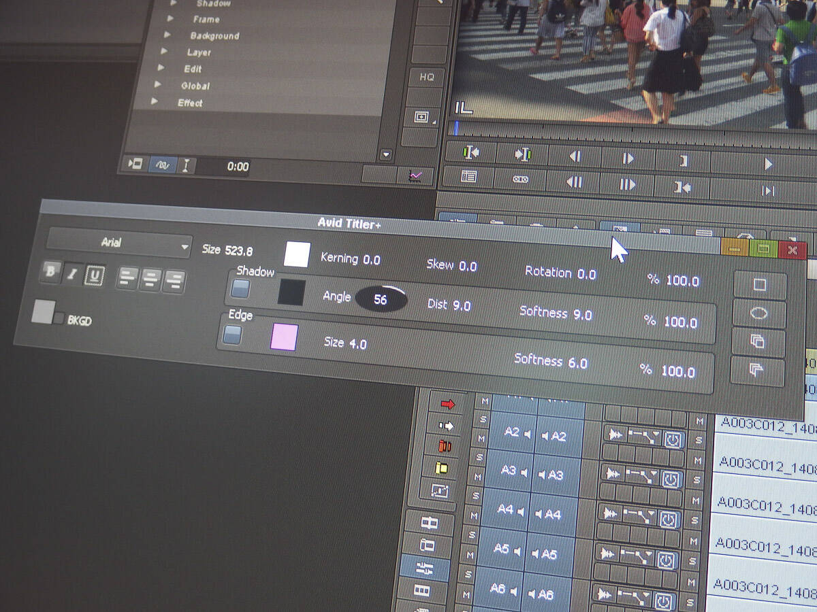Click the Shadow Softness value 9.0
The width and height of the screenshot is (817, 612).
582,315
